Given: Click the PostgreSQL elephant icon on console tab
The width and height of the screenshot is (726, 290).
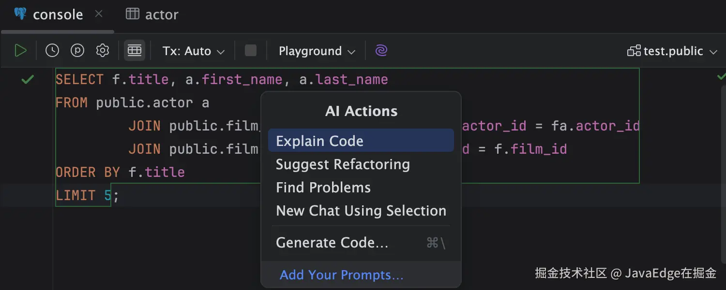Looking at the screenshot, I should point(20,14).
